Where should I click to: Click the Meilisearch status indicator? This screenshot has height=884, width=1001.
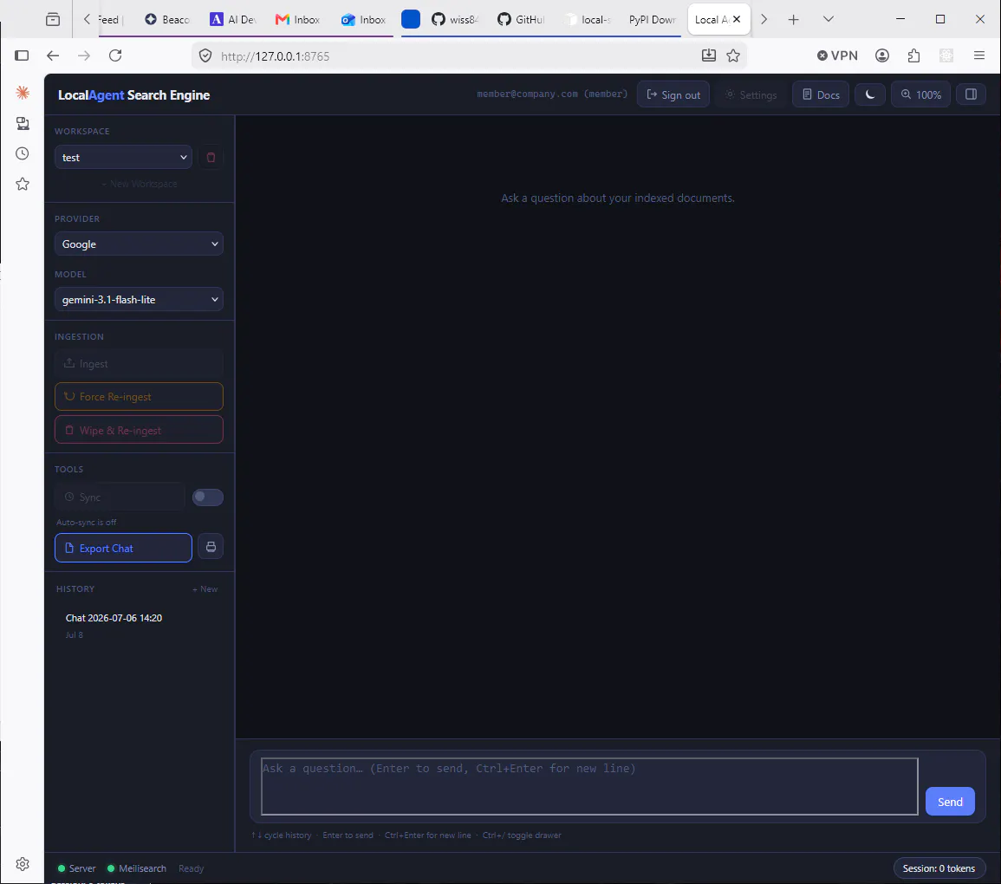[137, 868]
